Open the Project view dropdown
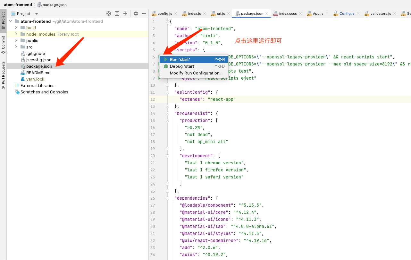411x260 pixels. 36,14
